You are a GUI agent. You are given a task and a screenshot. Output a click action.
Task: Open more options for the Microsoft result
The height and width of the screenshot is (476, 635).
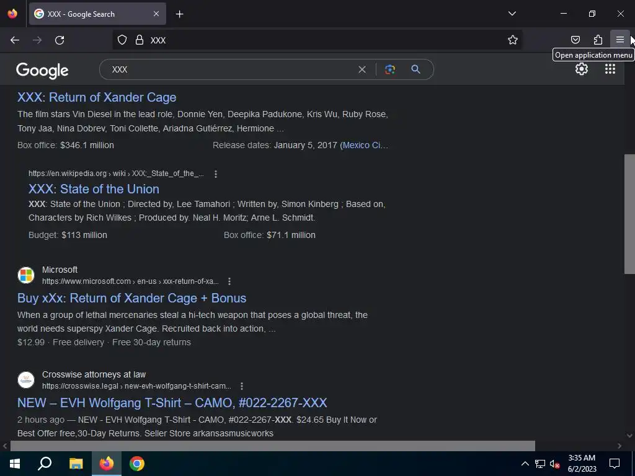point(229,281)
